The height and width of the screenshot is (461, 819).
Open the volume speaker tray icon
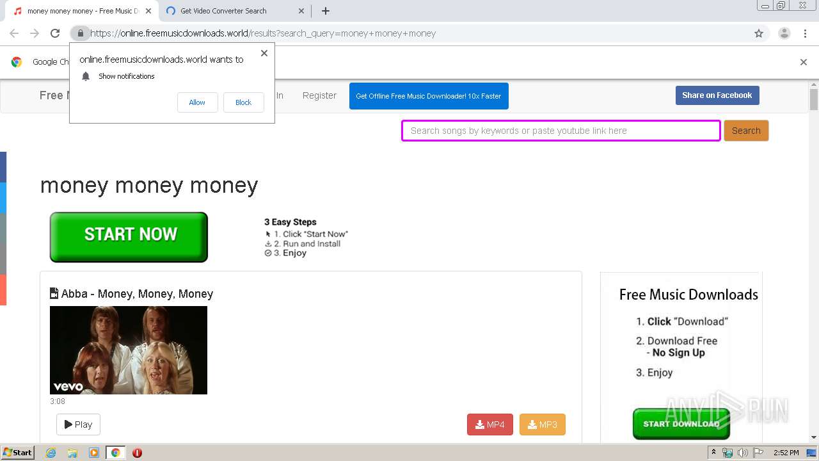click(743, 453)
